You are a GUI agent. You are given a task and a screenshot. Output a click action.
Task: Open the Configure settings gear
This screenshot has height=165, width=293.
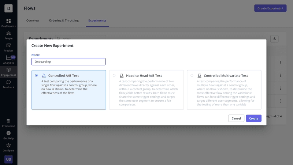(x=8, y=146)
